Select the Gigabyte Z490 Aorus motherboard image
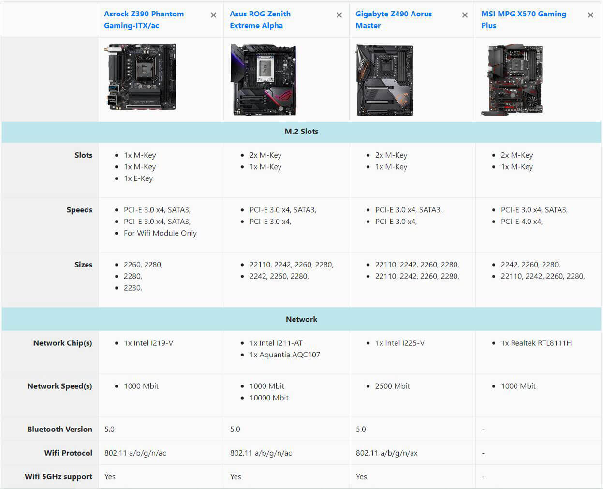Viewport: 603px width, 489px height. click(x=385, y=80)
